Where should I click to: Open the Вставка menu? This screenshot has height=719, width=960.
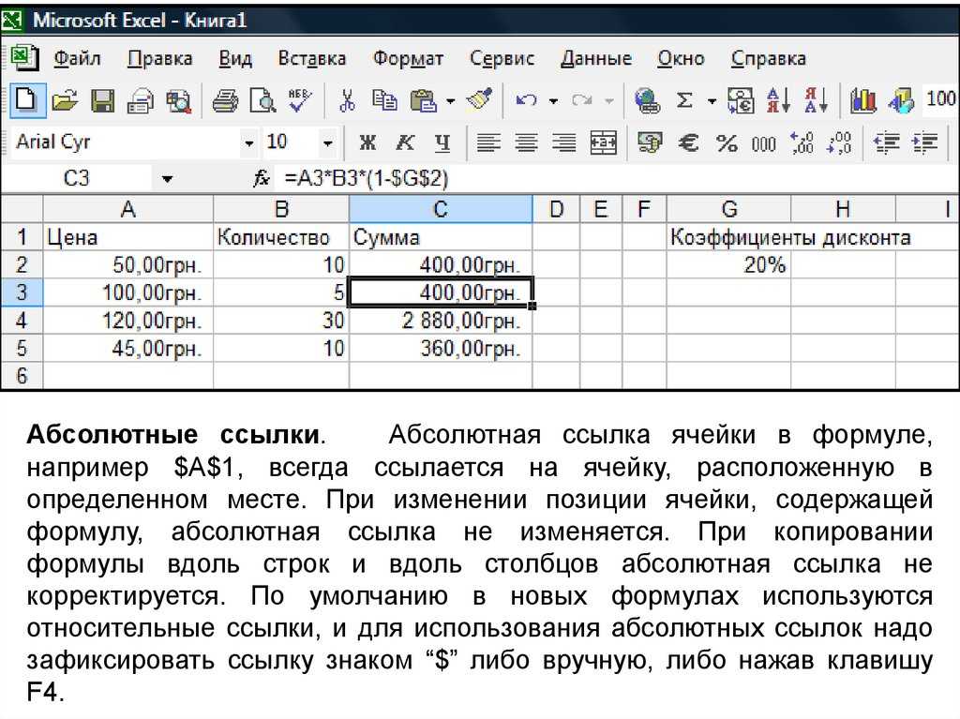pos(311,58)
